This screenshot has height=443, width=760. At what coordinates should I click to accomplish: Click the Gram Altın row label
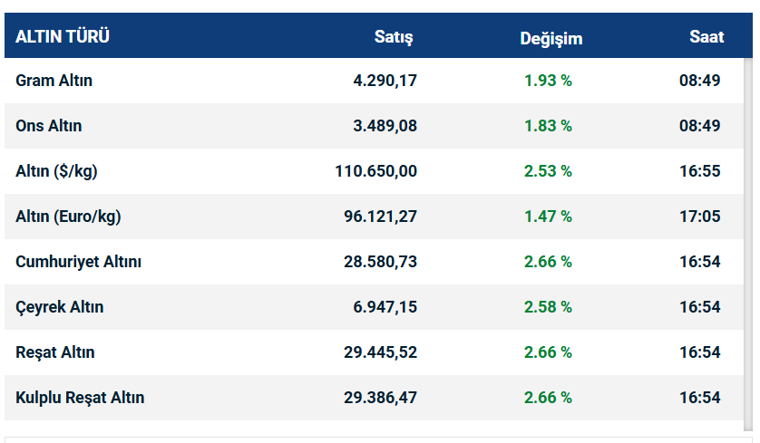click(54, 81)
